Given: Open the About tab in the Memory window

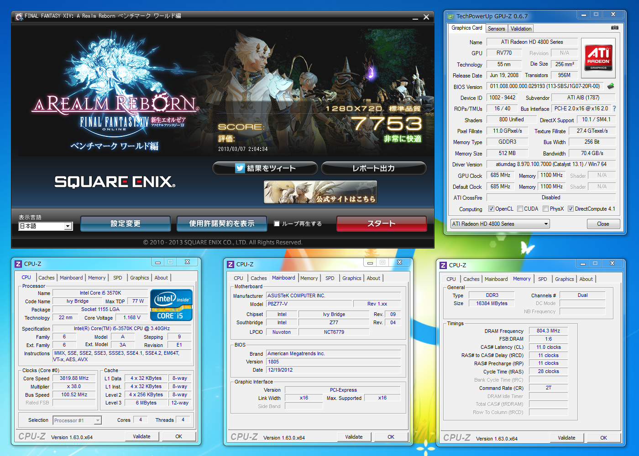Looking at the screenshot, I should [586, 279].
